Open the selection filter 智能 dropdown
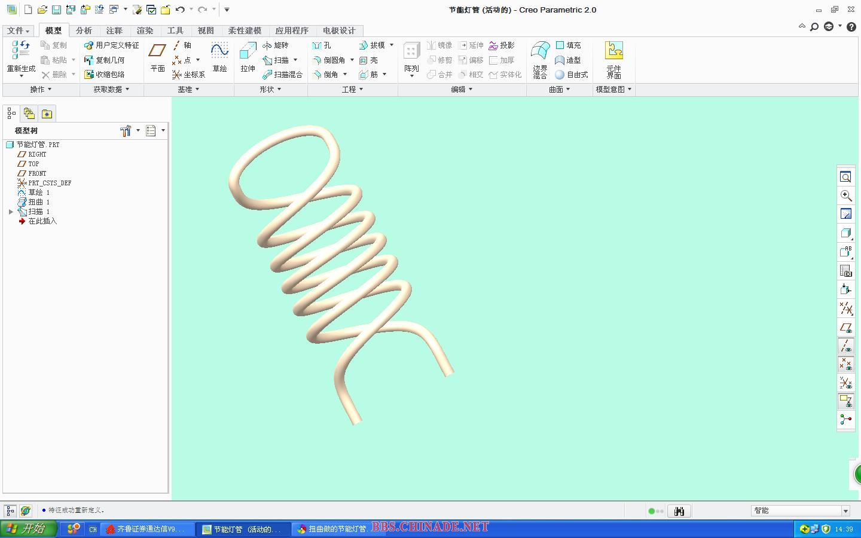 (x=845, y=511)
